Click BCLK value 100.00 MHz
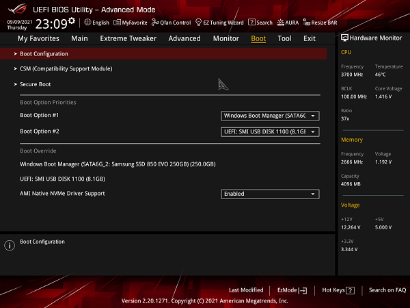 [354, 97]
